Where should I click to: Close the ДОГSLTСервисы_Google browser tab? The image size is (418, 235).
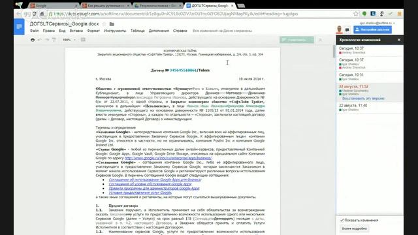233,6
